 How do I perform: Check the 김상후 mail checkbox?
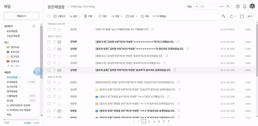(x=49, y=29)
